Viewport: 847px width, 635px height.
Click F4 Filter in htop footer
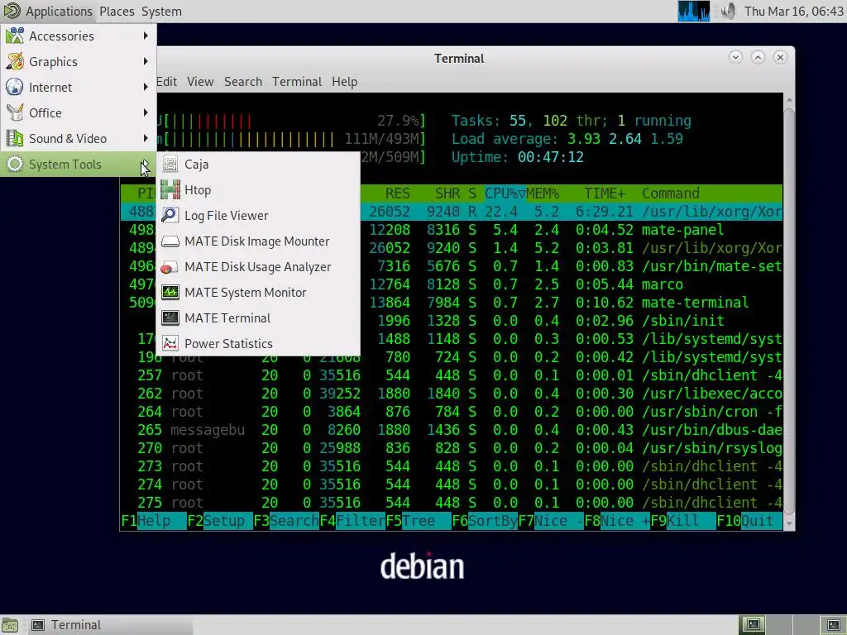point(352,521)
